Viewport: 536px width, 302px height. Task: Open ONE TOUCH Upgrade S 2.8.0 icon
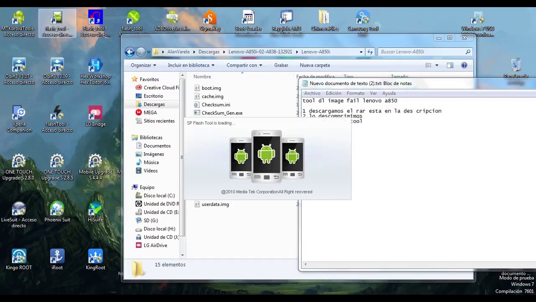19,167
